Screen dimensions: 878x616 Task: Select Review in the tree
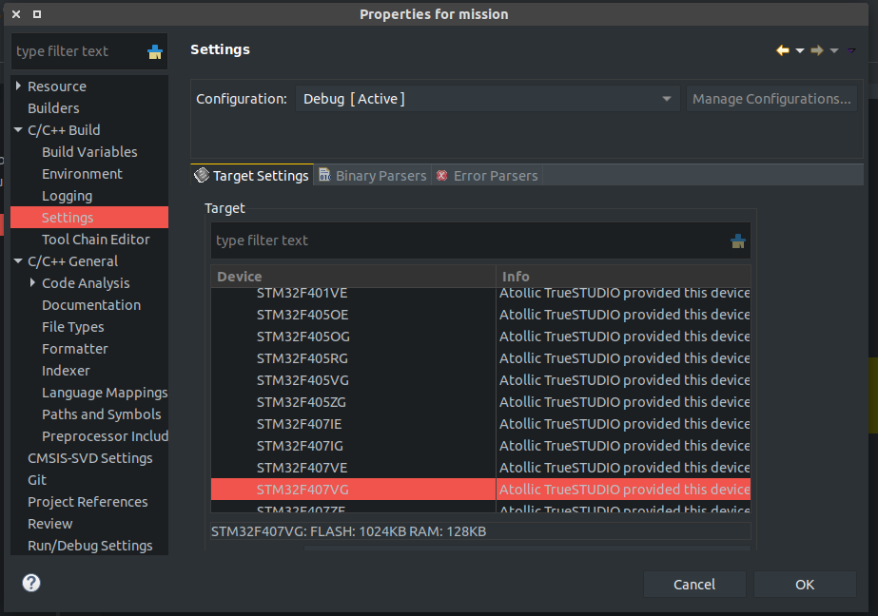[x=49, y=523]
